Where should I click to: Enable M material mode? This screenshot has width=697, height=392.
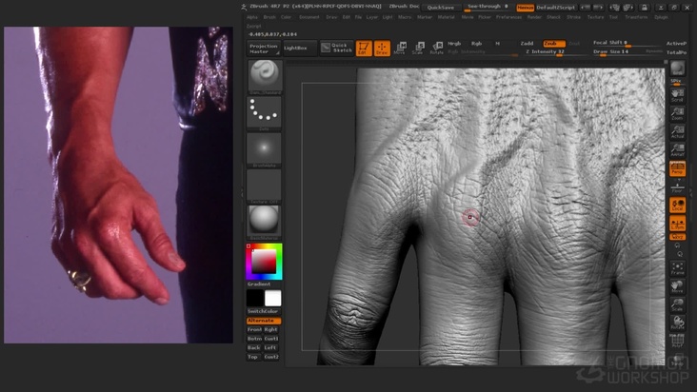(497, 44)
